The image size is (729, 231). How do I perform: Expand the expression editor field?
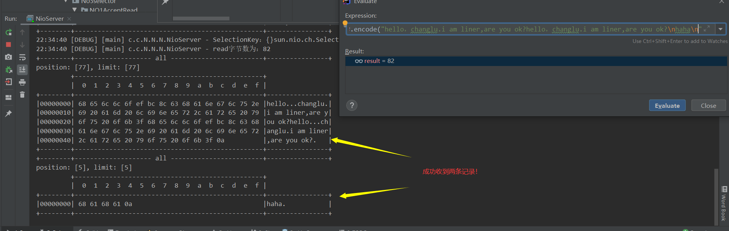coord(707,29)
